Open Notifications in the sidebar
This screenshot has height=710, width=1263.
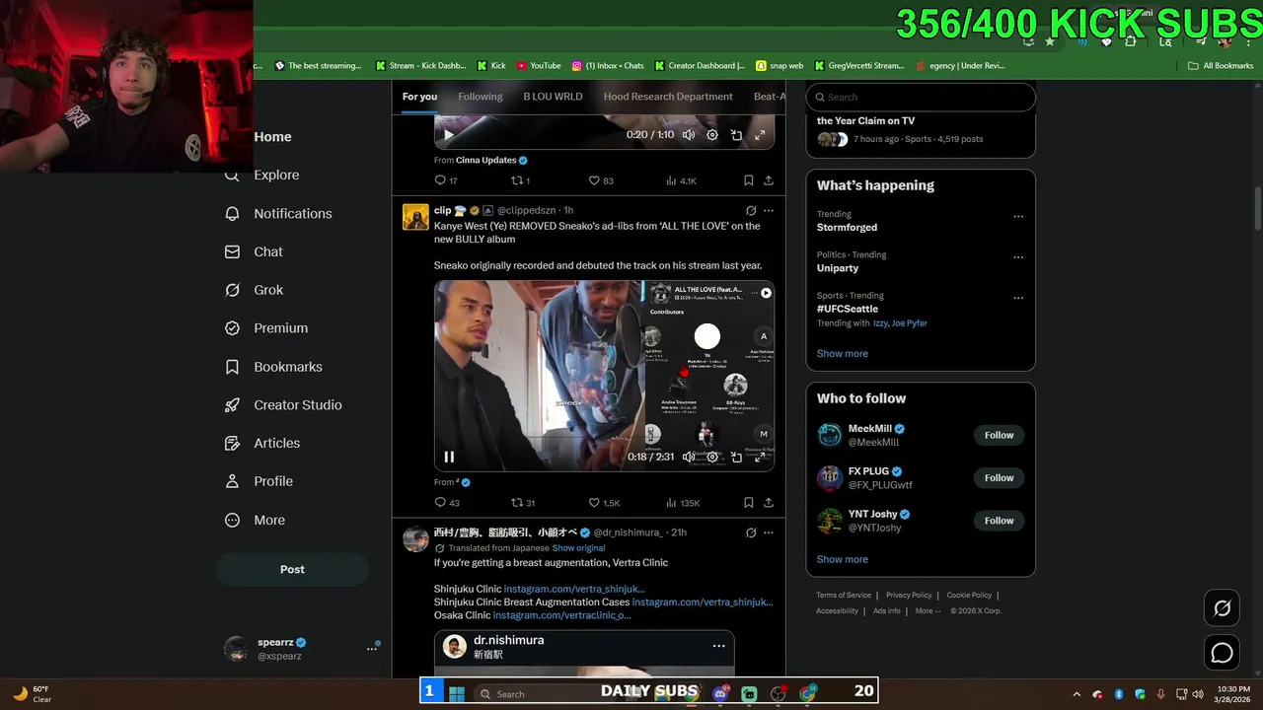pos(279,214)
